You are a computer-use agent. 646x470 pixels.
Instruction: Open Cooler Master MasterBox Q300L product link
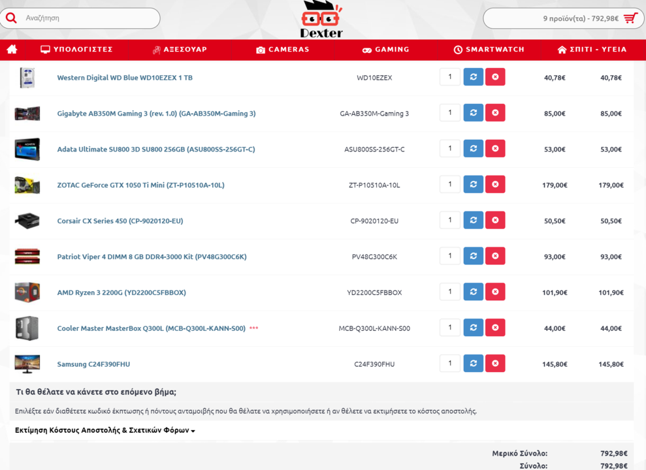click(151, 328)
